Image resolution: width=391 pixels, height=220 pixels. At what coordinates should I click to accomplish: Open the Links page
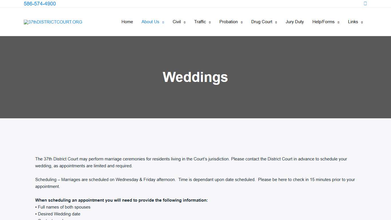(x=353, y=22)
